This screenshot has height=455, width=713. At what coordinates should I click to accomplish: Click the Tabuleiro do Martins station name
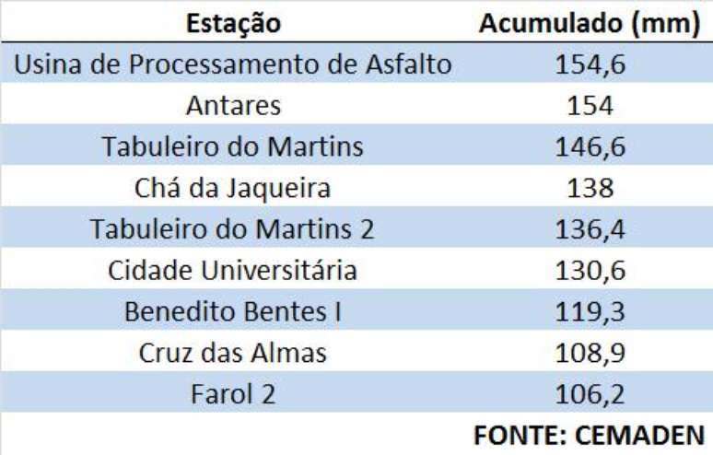(x=233, y=146)
